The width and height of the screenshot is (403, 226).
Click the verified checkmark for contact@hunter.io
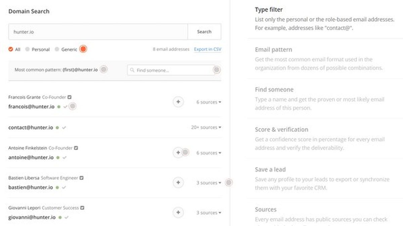(x=64, y=128)
